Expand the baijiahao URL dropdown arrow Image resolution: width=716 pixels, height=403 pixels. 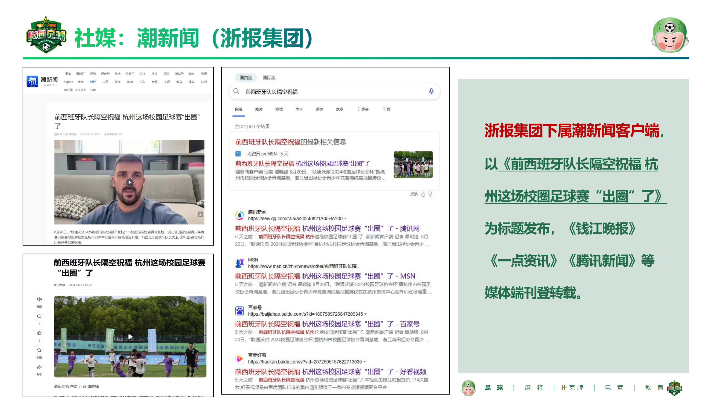pos(366,314)
